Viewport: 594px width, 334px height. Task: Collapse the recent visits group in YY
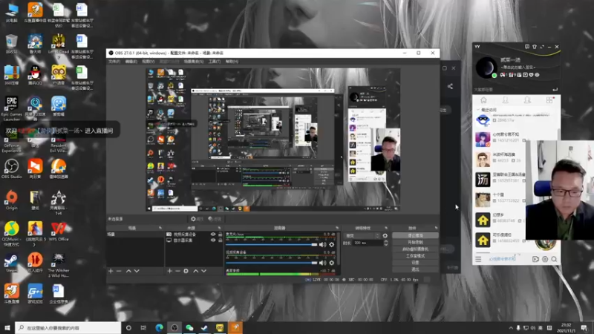478,110
